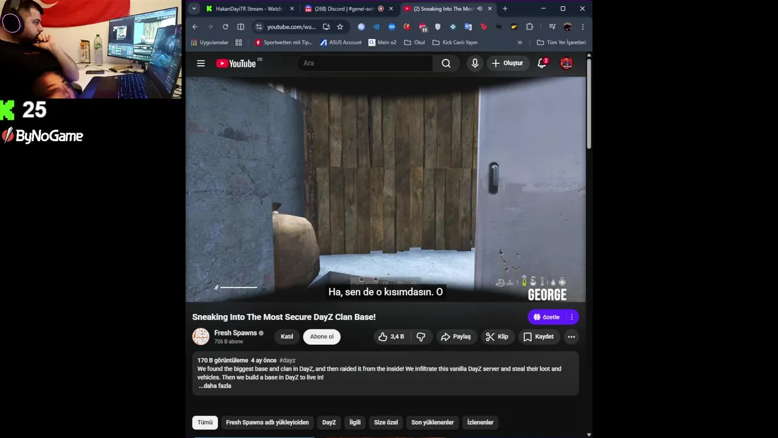Click the Klip button
The height and width of the screenshot is (438, 778).
point(497,336)
